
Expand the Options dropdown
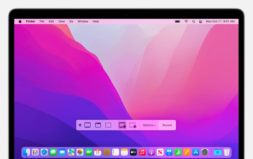[x=149, y=125]
